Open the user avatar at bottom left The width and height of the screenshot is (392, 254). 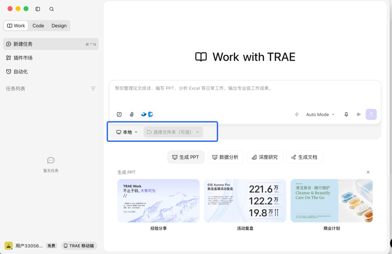[8, 246]
